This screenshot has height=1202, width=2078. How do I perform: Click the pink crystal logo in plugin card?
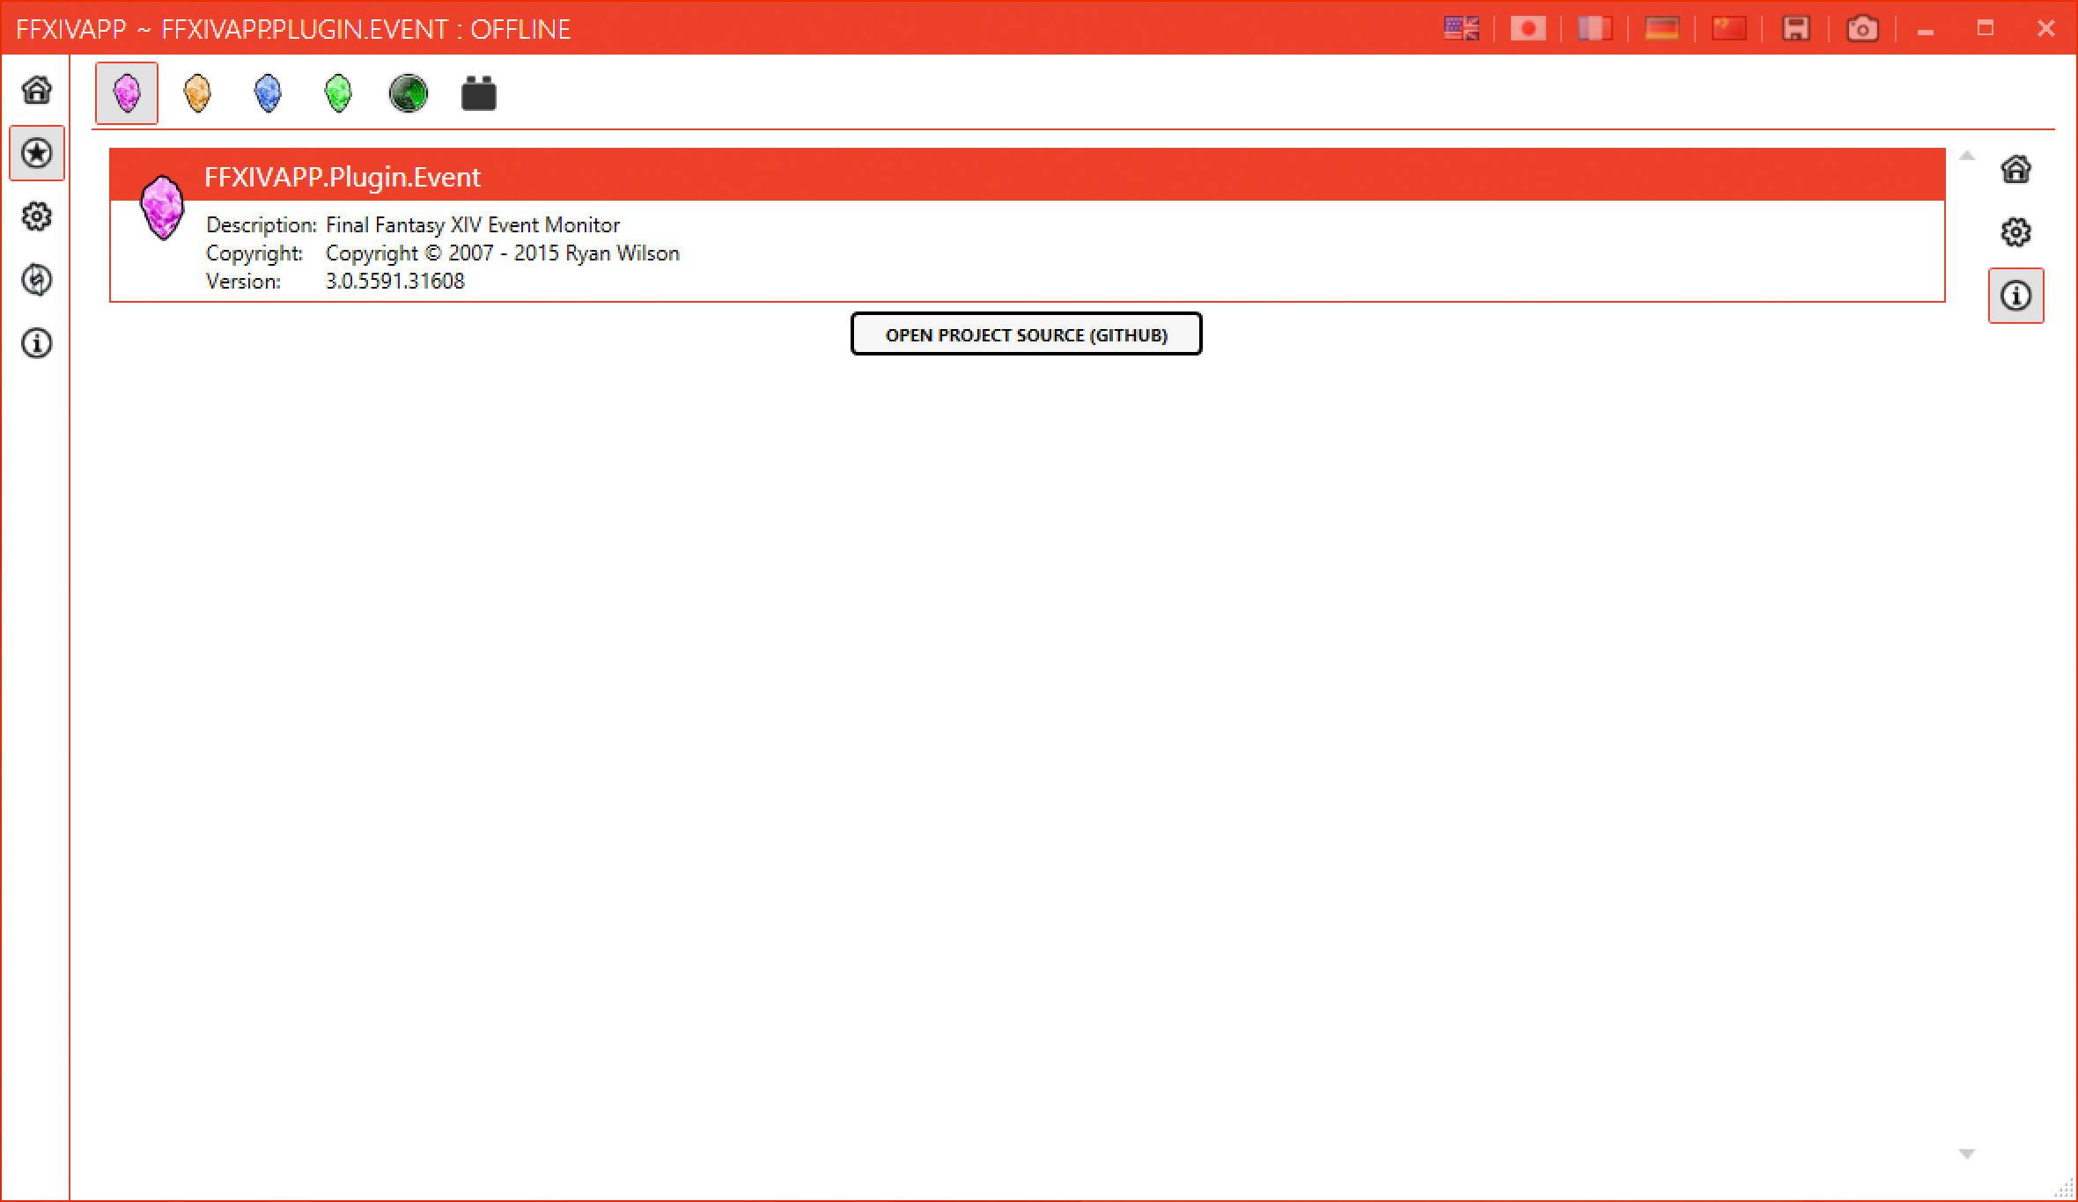click(x=163, y=208)
